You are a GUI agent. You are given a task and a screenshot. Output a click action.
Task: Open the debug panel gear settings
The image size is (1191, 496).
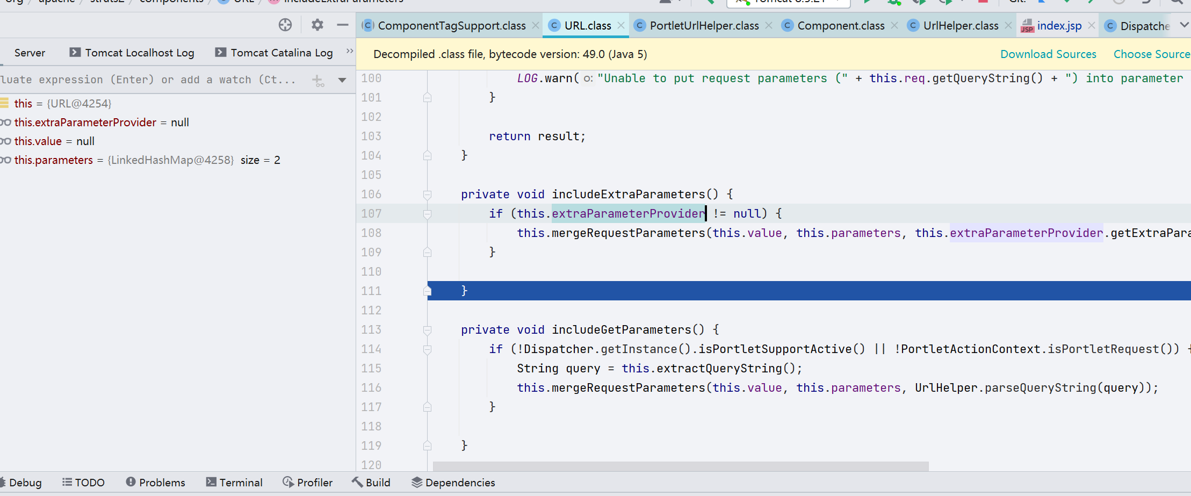click(x=317, y=25)
